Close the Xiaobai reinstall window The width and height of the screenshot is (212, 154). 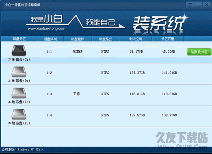[x=207, y=5]
